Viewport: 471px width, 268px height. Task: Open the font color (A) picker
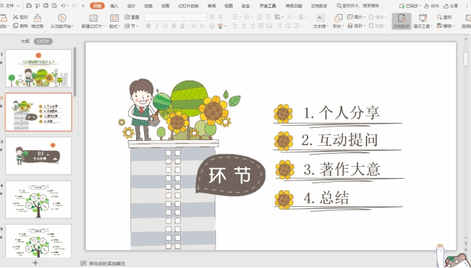point(182,26)
